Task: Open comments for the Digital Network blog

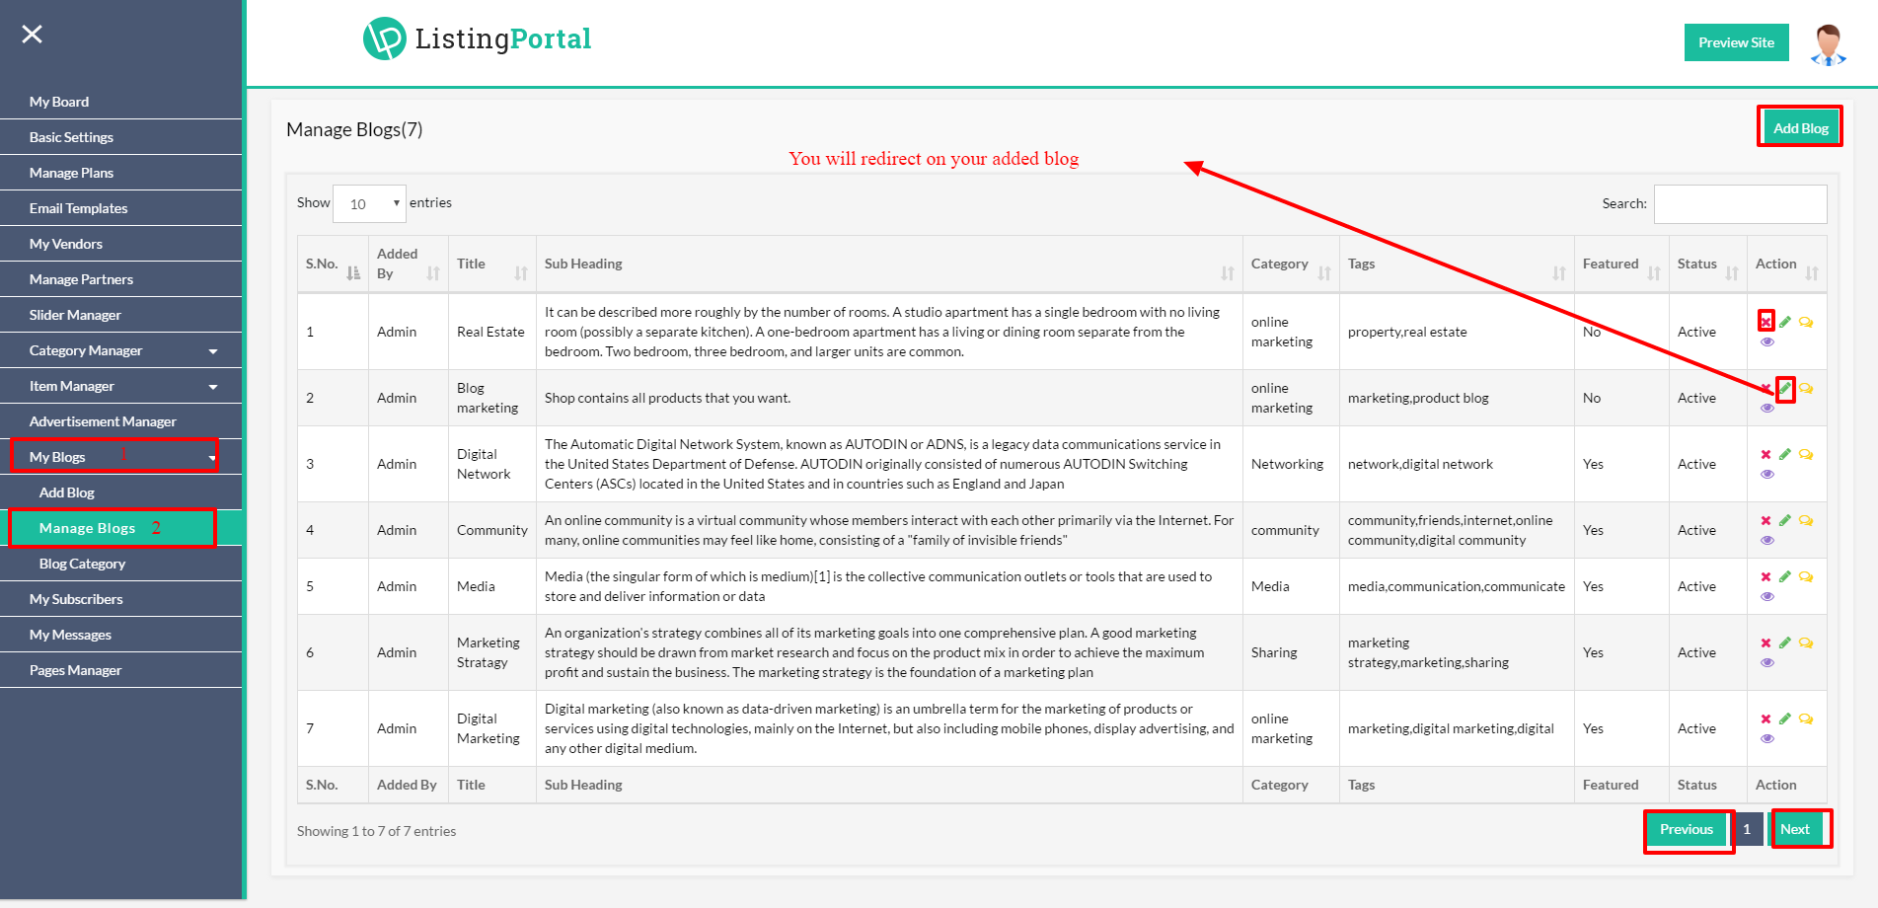Action: (x=1806, y=454)
